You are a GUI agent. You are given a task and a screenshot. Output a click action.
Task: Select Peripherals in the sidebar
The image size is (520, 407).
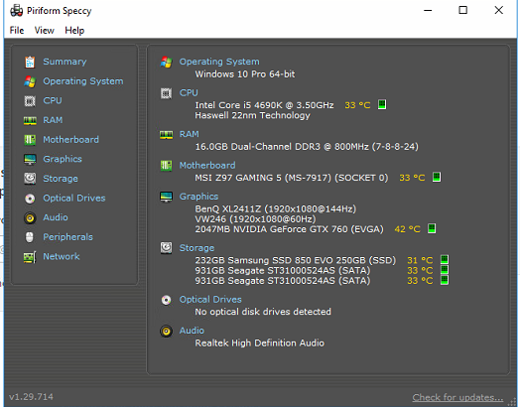pos(67,237)
